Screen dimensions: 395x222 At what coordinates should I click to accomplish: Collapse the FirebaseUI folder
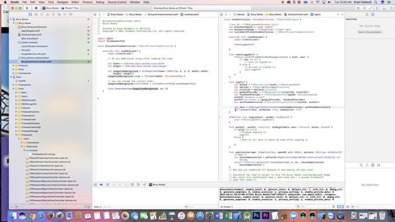click(16, 135)
